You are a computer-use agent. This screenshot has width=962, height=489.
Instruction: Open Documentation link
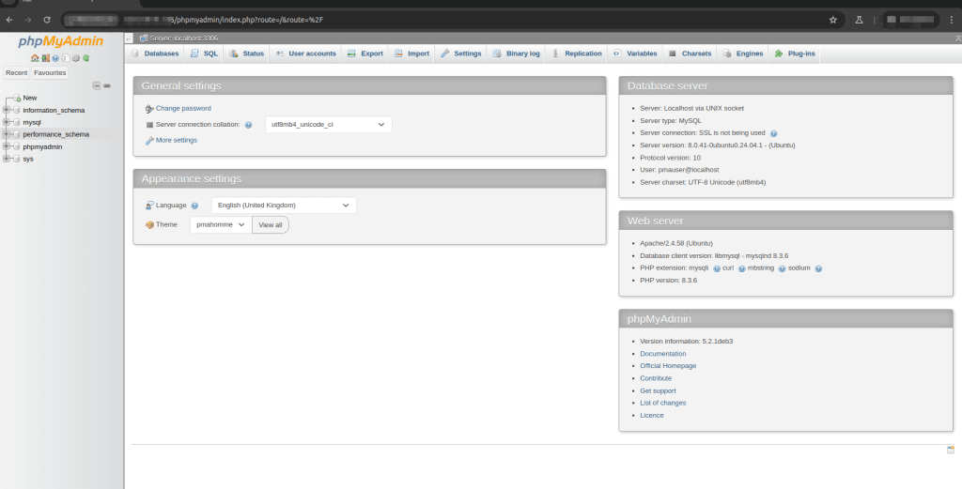click(662, 354)
